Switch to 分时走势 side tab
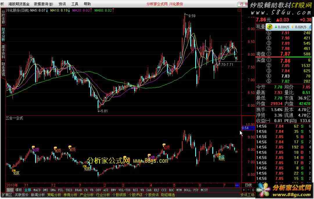 3,17
